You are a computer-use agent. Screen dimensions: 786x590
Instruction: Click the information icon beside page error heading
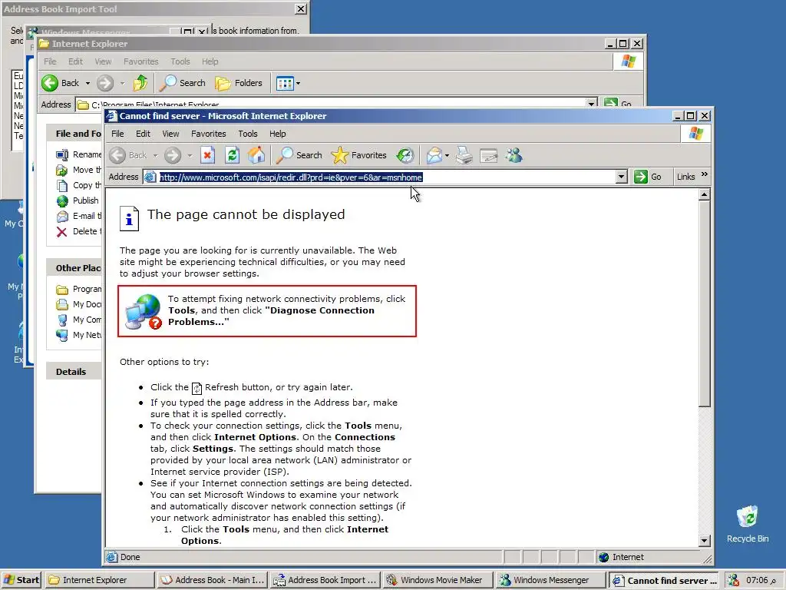pos(129,218)
